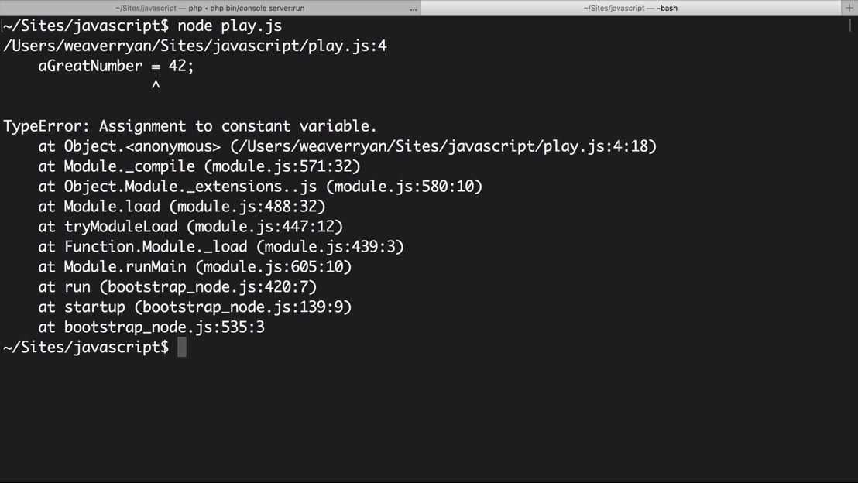Image resolution: width=858 pixels, height=483 pixels.
Task: Click the 'at Module.runMain' stack line
Action: point(195,267)
